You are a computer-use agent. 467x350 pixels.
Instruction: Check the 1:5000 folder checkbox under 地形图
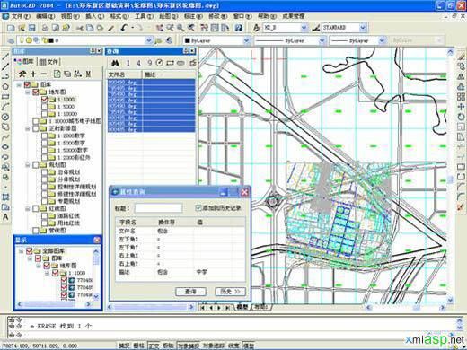coord(44,107)
